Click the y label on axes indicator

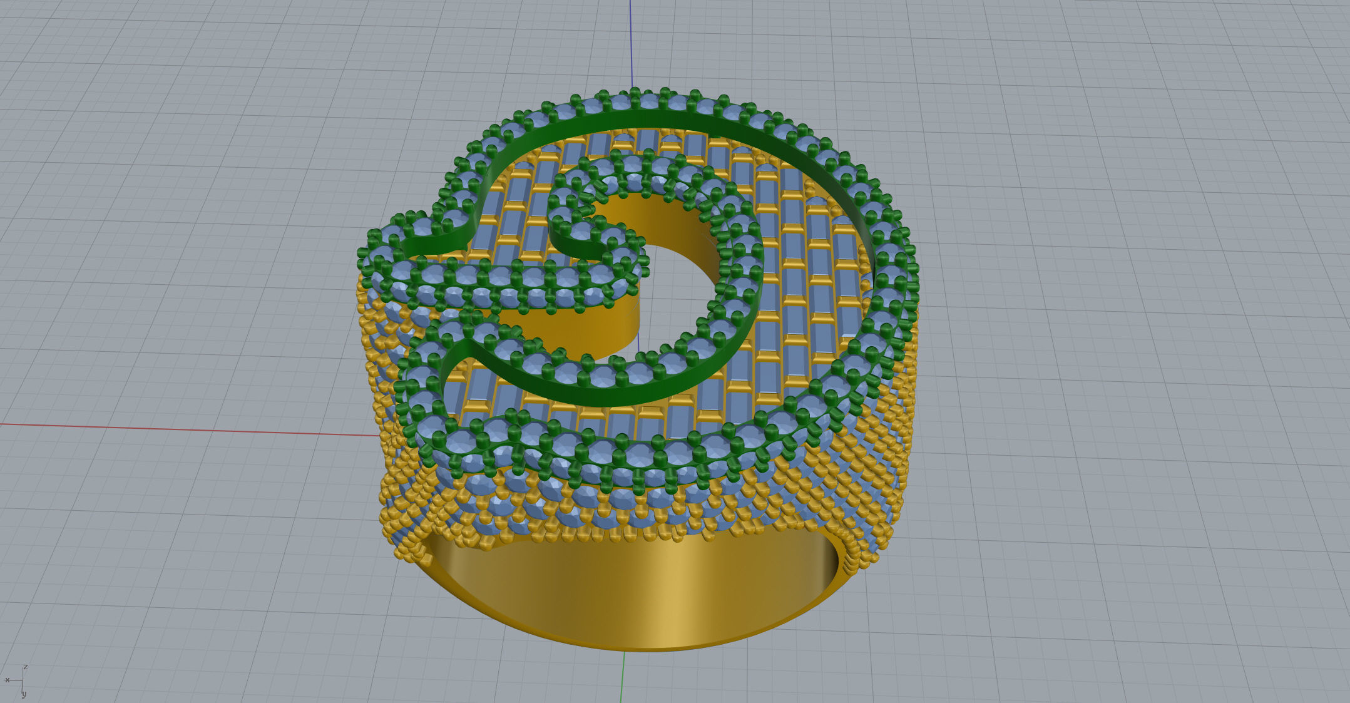click(x=24, y=694)
